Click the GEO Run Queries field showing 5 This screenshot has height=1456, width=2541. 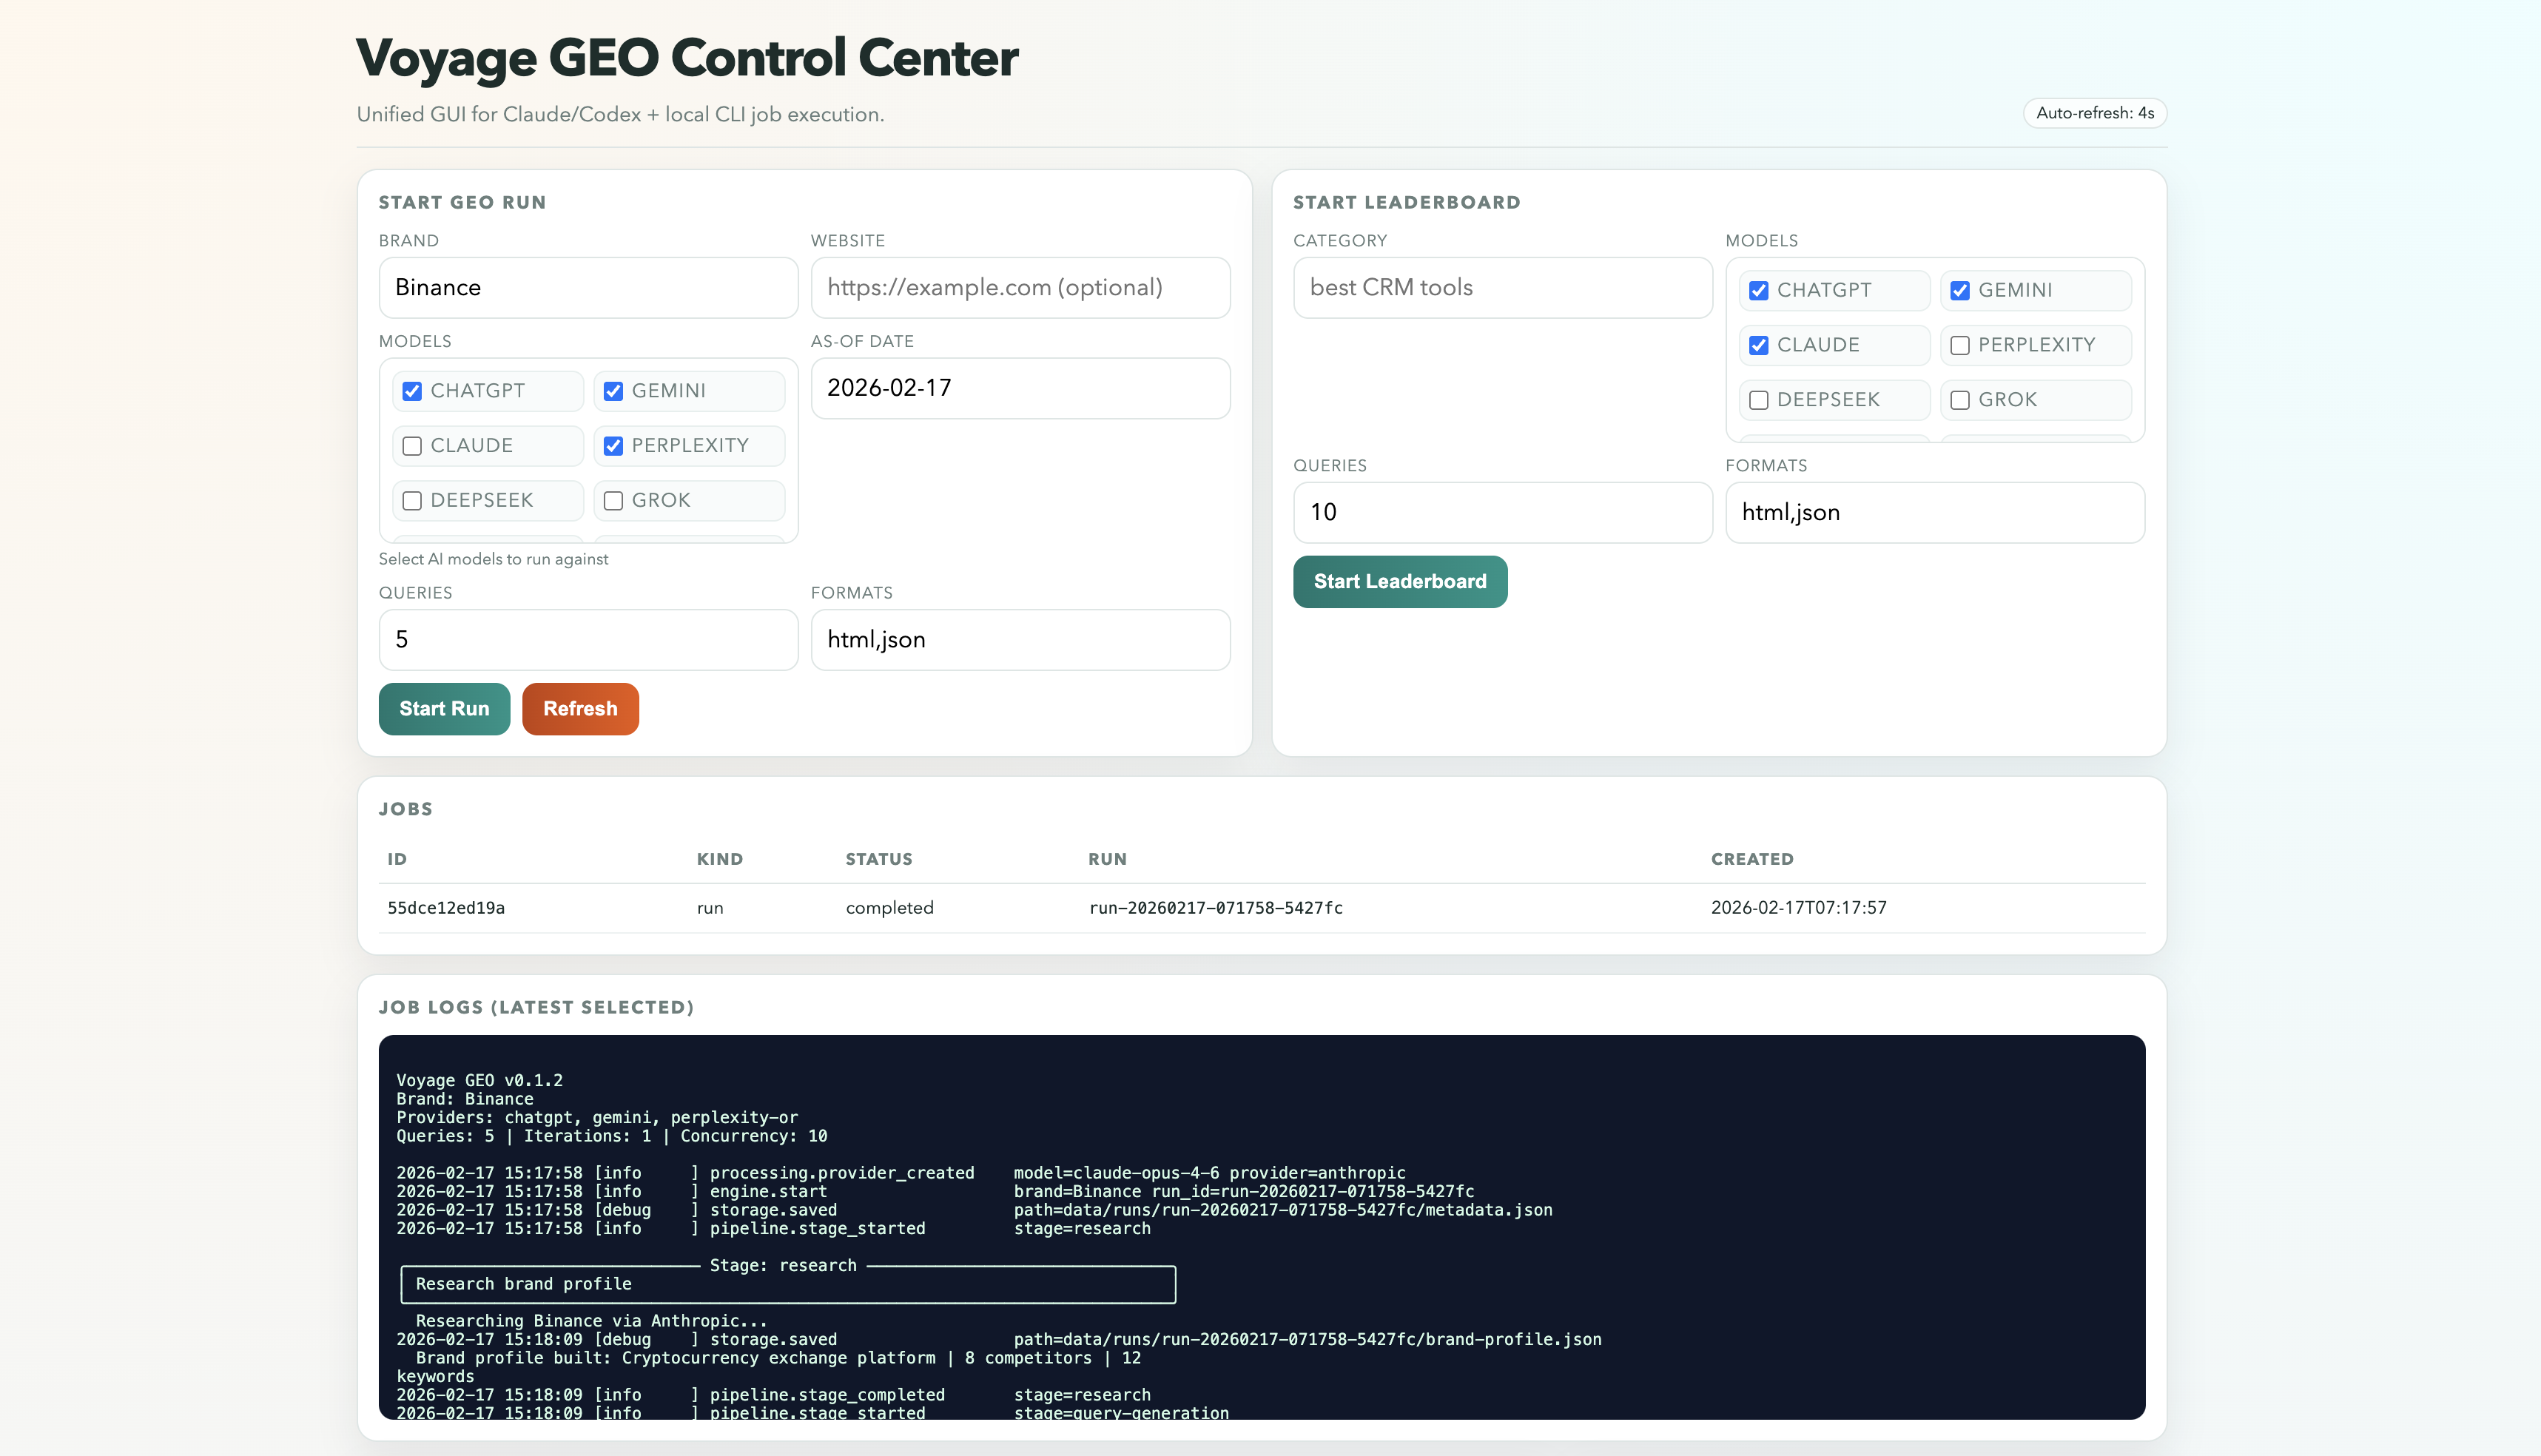(588, 640)
